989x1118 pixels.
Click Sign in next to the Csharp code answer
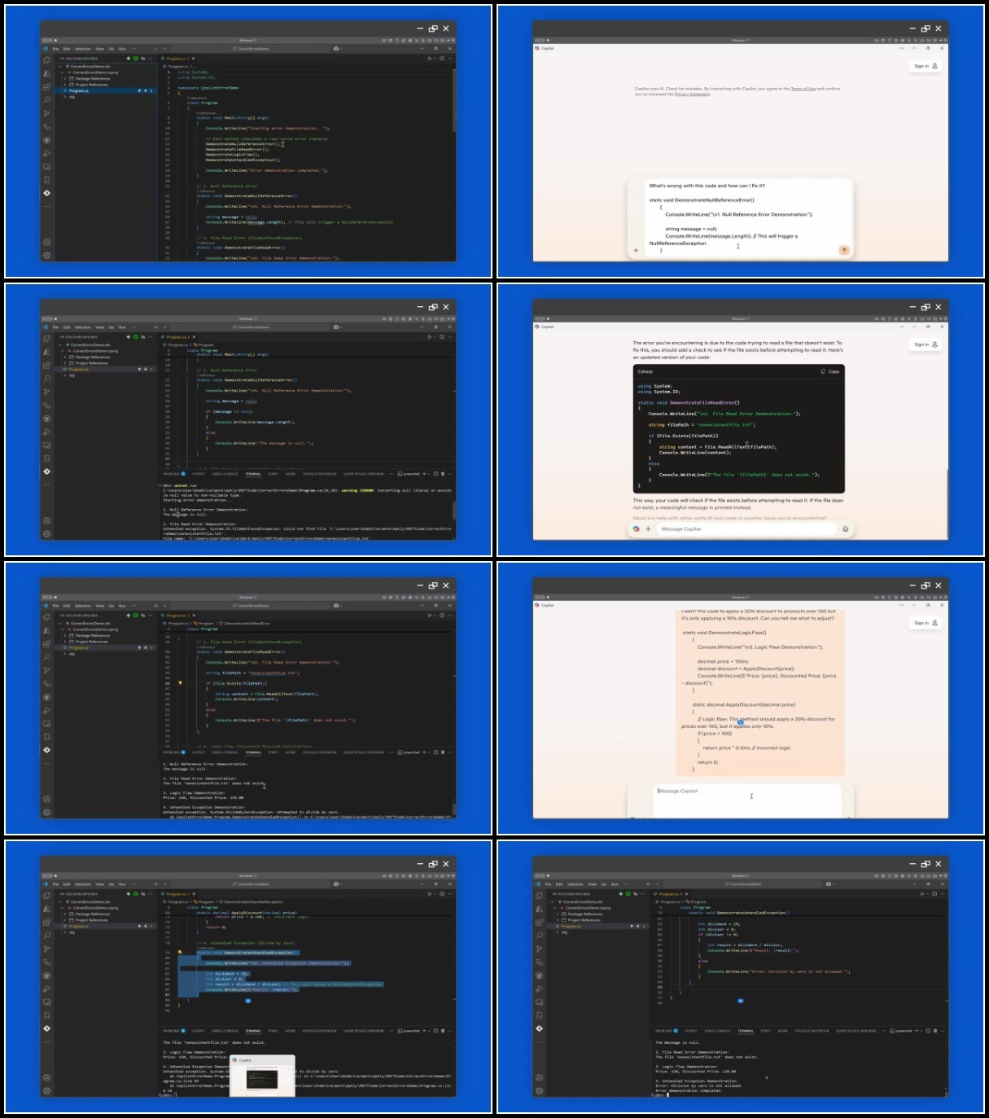point(926,344)
